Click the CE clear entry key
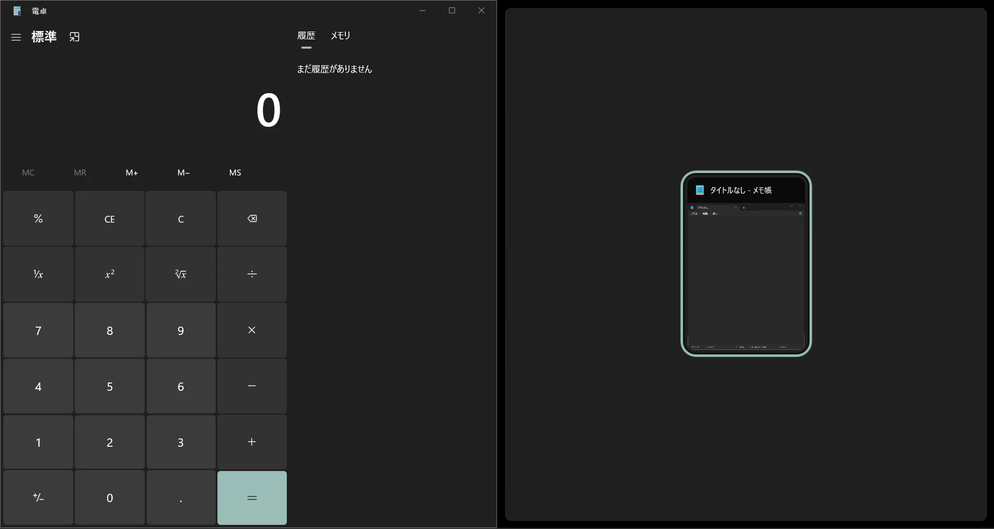The image size is (994, 529). [110, 218]
